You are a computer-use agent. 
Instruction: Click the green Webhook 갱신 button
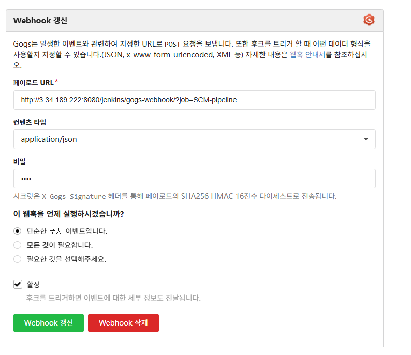pos(49,323)
